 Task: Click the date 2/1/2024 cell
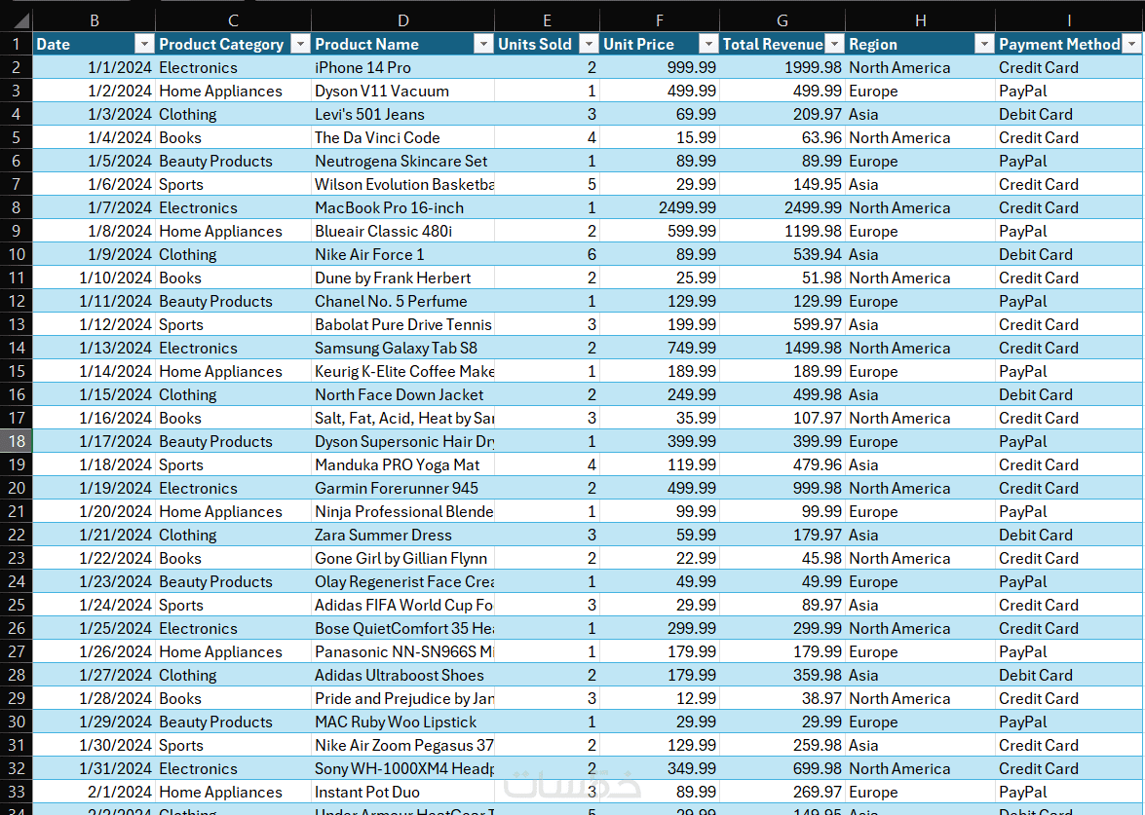95,792
